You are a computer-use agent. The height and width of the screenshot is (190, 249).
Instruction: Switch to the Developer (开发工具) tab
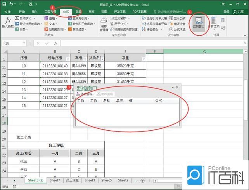point(120,12)
